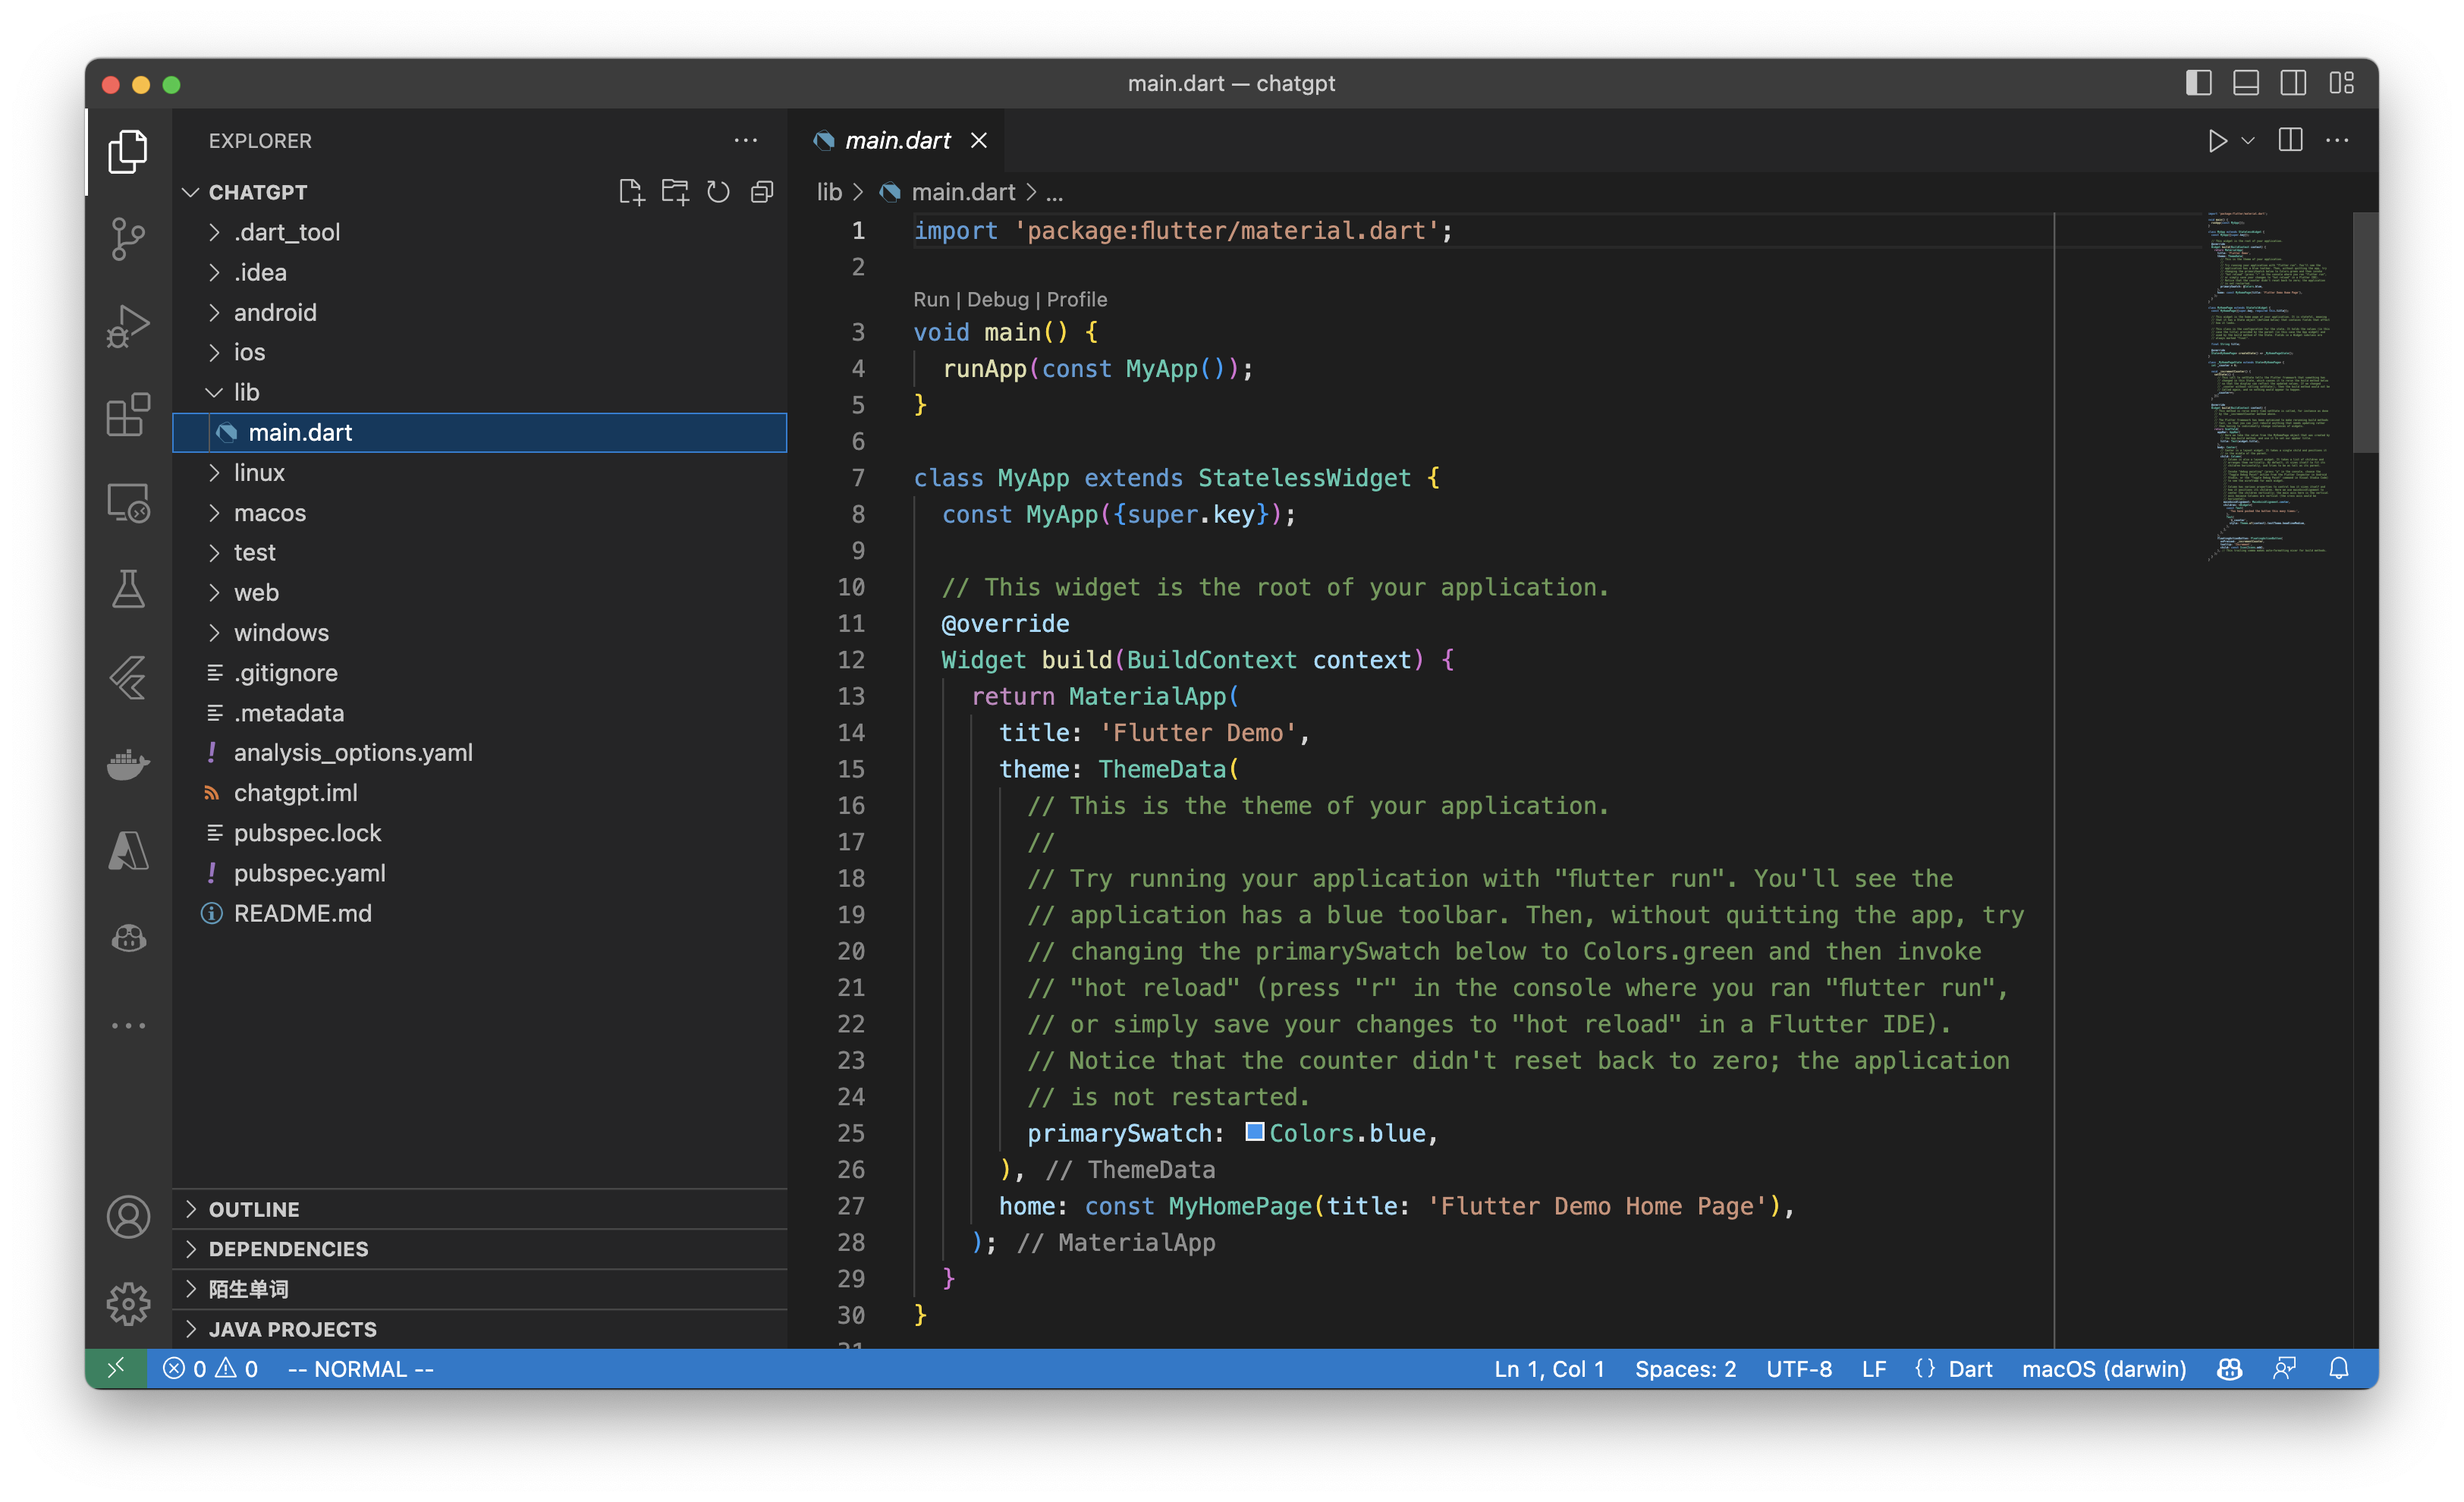Image resolution: width=2464 pixels, height=1502 pixels.
Task: Close the main.dart tab
Action: 979,141
